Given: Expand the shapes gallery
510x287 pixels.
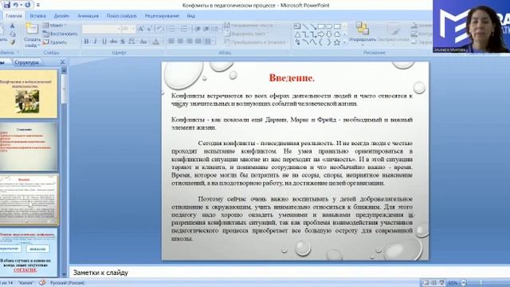Looking at the screenshot, I should [344, 42].
